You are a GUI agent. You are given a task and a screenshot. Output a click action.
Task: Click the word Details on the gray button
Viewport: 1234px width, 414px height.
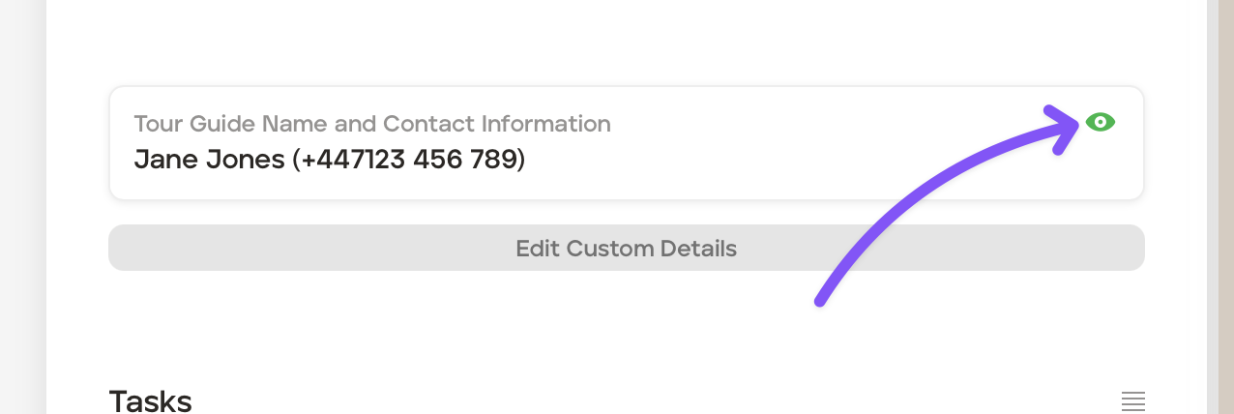click(698, 249)
